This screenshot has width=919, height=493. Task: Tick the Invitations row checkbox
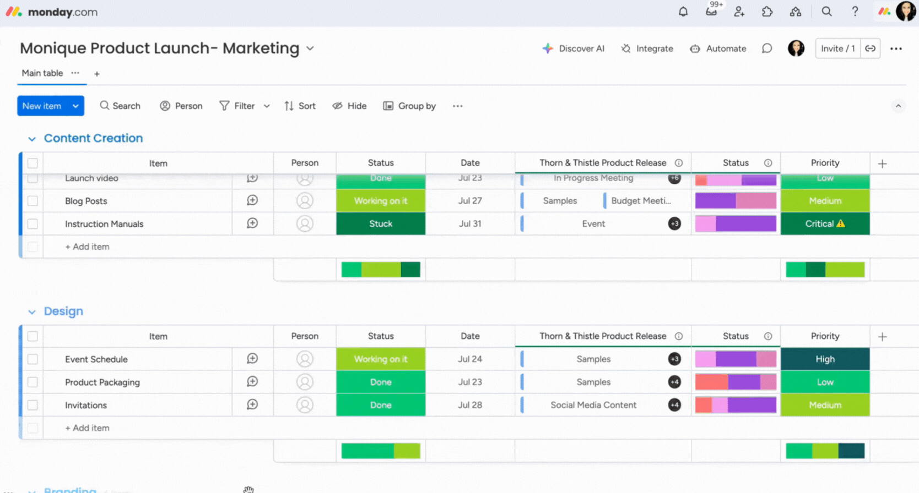click(x=33, y=405)
